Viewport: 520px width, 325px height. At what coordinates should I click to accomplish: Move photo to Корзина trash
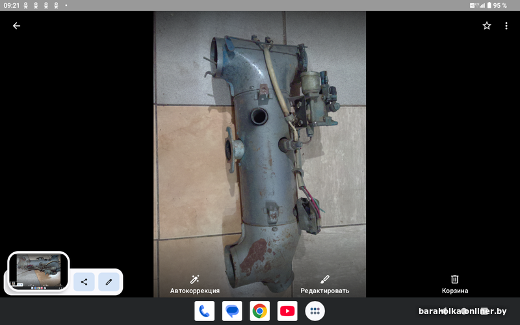tap(454, 284)
